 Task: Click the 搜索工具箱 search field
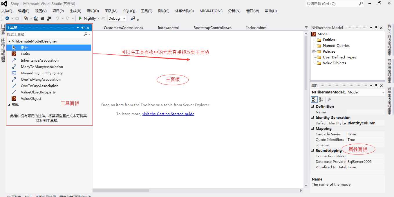[45, 34]
